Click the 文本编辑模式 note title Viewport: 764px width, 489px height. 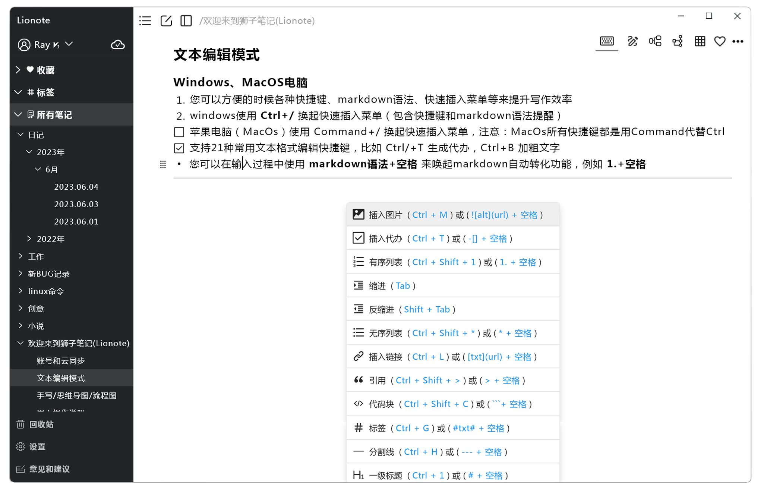point(217,55)
